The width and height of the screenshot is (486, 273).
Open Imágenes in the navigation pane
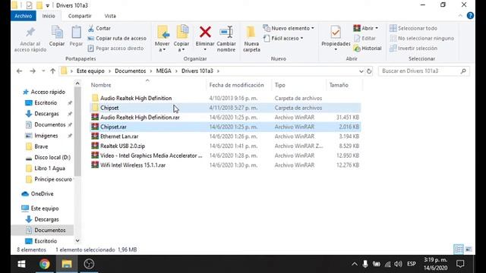(x=46, y=136)
